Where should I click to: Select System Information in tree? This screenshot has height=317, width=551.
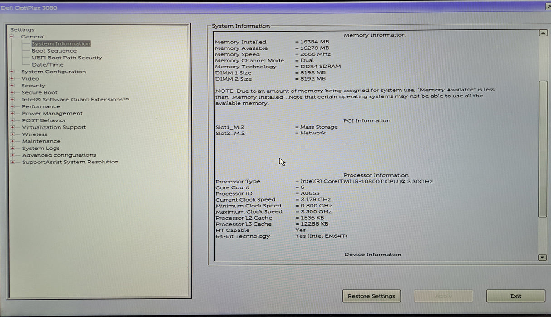pyautogui.click(x=61, y=43)
